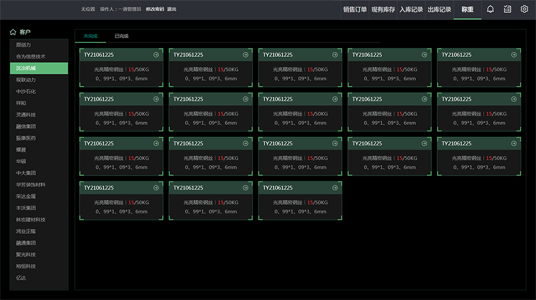Open the arrow icon on the last card in the bottom row
The height and width of the screenshot is (300, 536).
(335, 188)
